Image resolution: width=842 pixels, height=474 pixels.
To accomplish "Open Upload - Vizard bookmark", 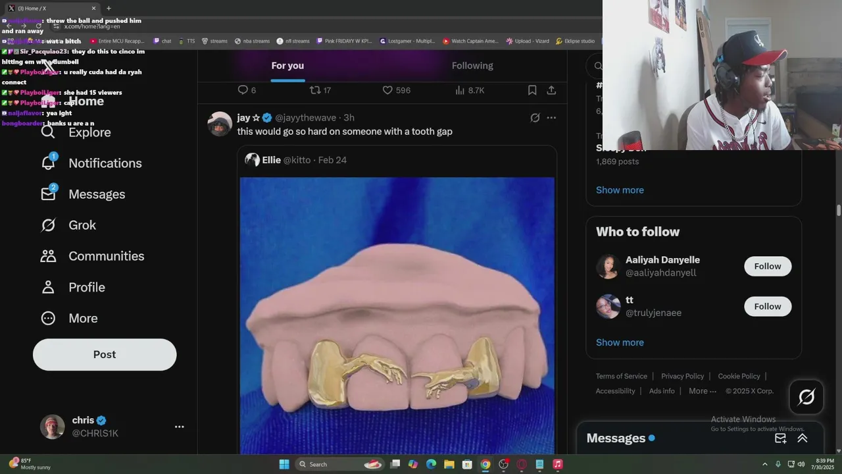I will click(x=528, y=41).
